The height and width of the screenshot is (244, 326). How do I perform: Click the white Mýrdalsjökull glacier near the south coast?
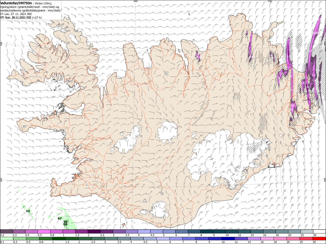tap(159, 210)
